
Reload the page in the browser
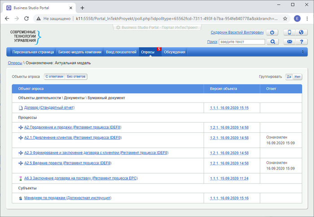(x=27, y=19)
